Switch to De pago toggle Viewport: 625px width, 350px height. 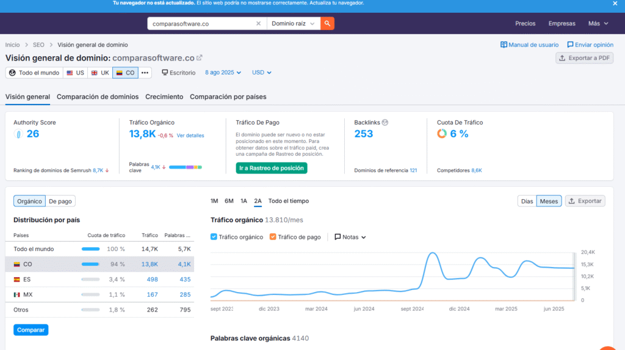[60, 201]
